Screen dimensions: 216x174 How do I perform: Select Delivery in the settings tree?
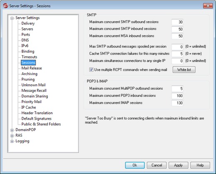(28, 23)
